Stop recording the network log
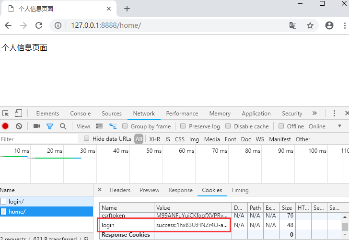 click(5, 126)
